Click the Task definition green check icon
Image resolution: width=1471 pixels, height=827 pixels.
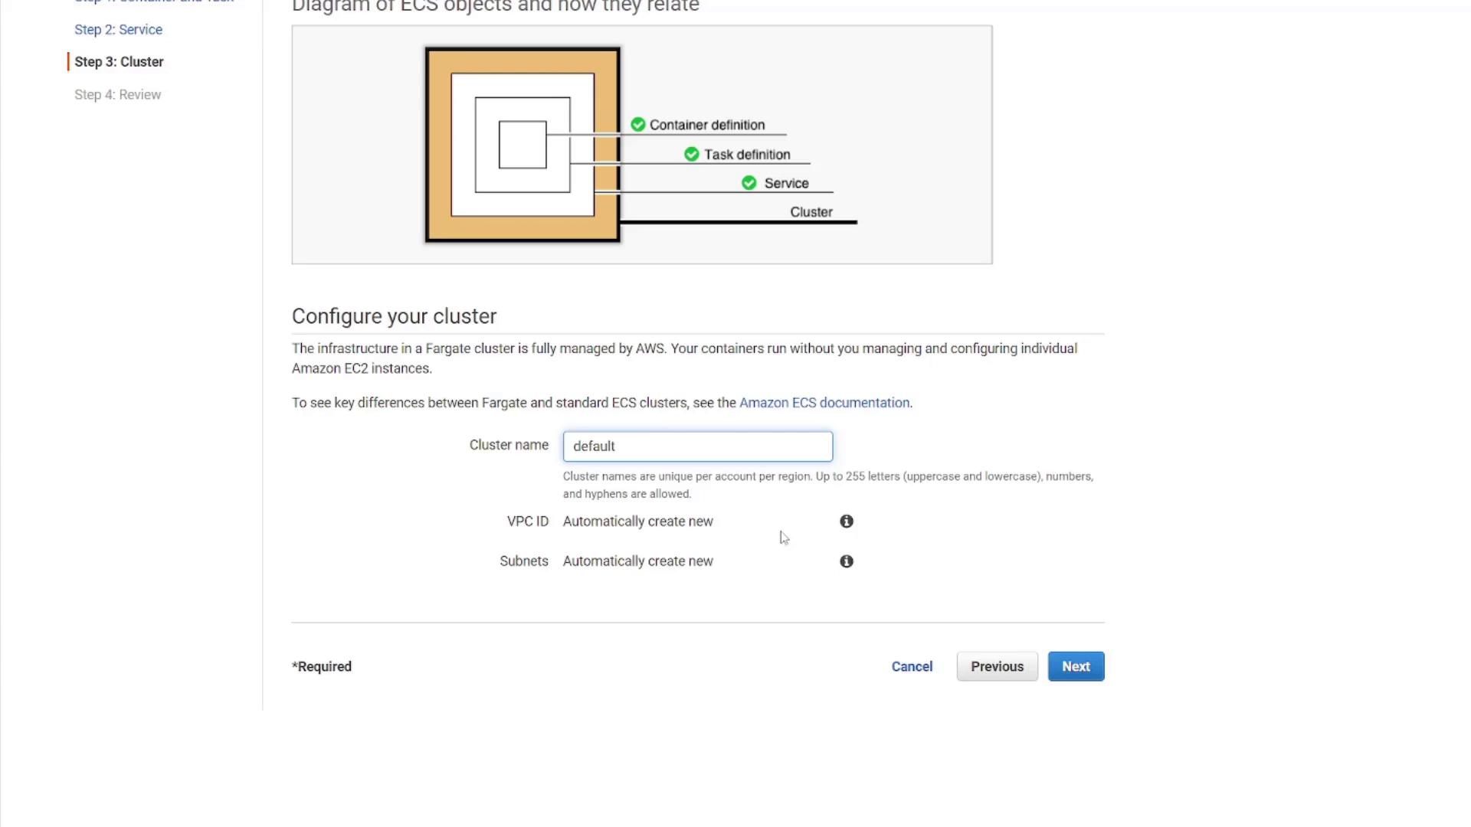(x=691, y=154)
